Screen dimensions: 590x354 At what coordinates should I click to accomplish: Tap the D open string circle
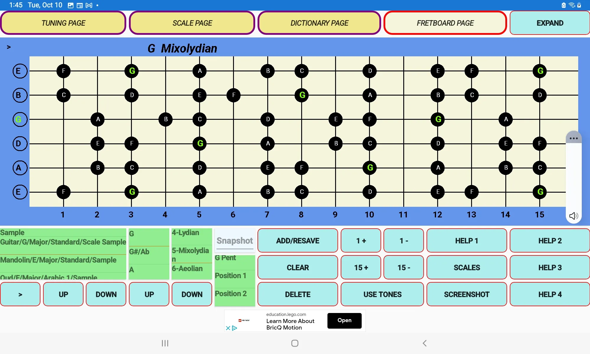click(x=20, y=144)
